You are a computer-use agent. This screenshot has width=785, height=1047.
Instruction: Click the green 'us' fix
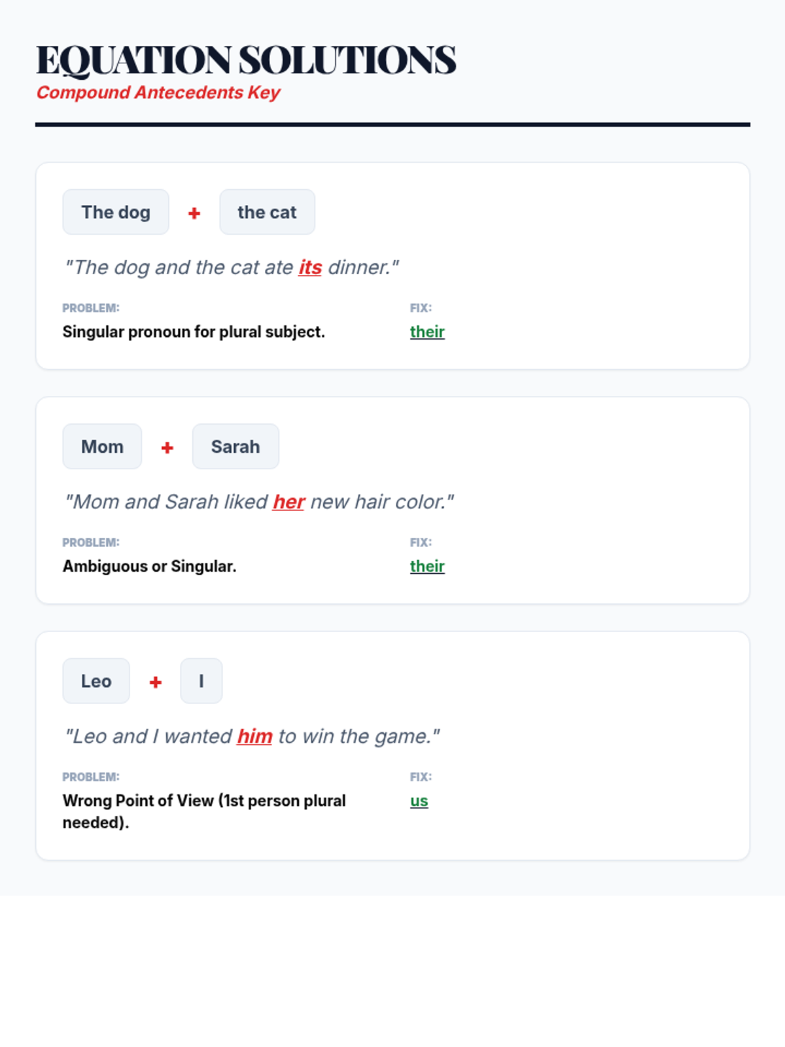coord(419,801)
